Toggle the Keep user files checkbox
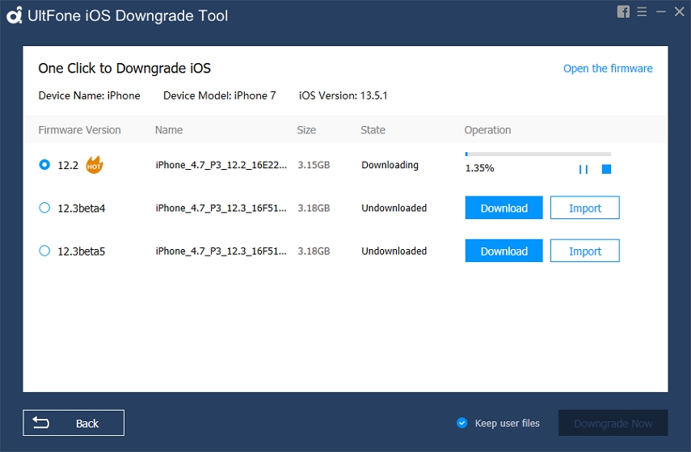The width and height of the screenshot is (691, 452). [x=461, y=423]
